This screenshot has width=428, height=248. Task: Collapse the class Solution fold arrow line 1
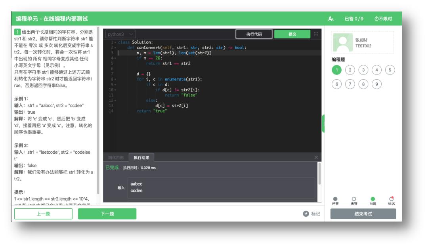pos(115,42)
